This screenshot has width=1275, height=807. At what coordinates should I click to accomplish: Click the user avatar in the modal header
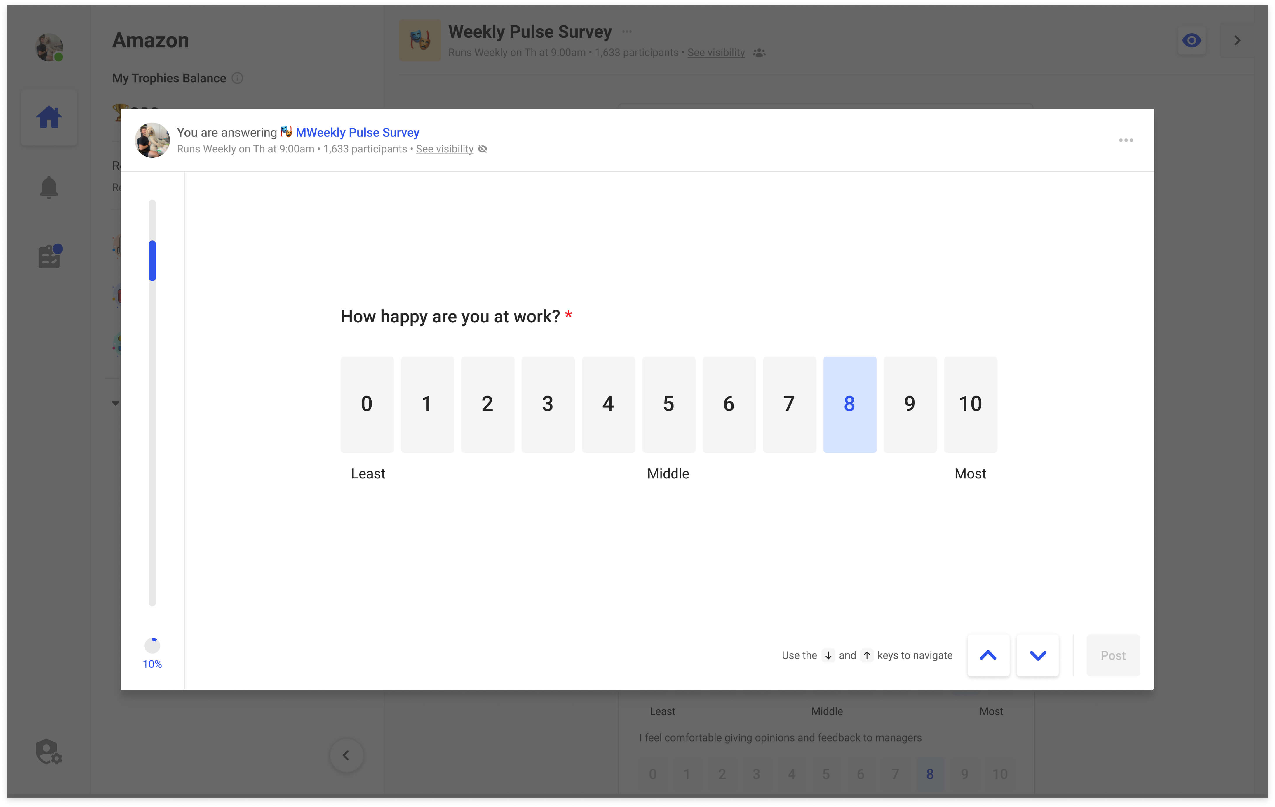(152, 140)
